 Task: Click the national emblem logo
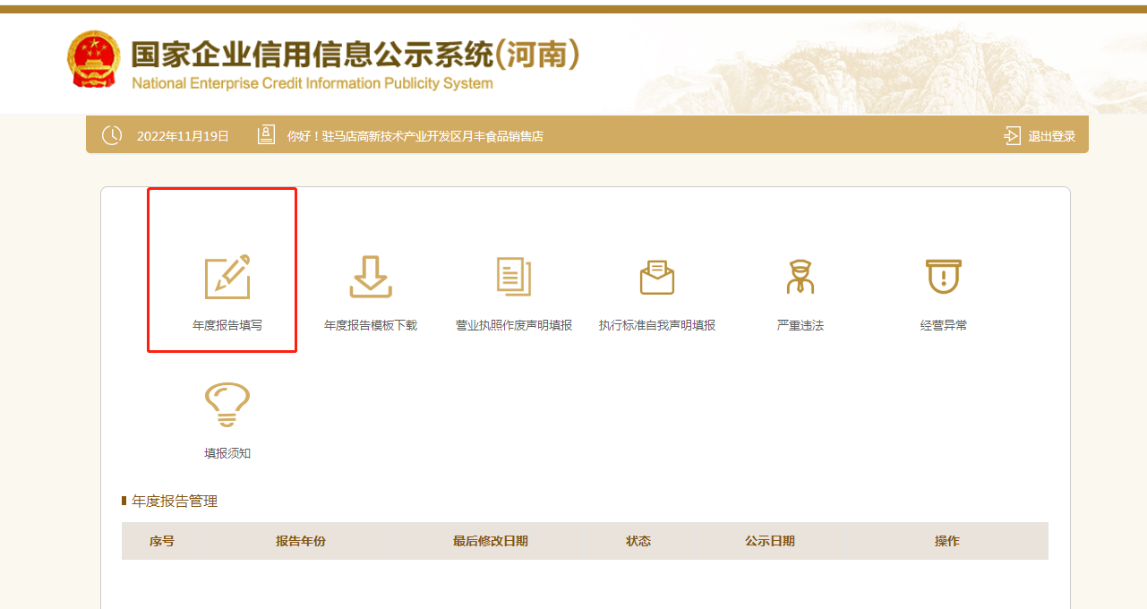(x=93, y=60)
